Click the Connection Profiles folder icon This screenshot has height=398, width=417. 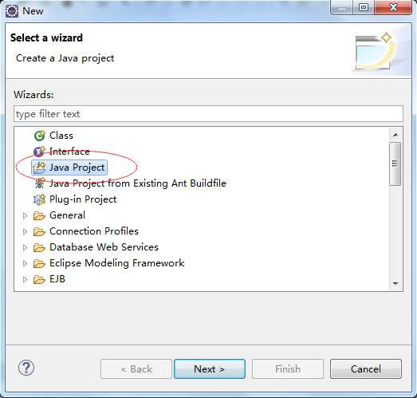(39, 231)
